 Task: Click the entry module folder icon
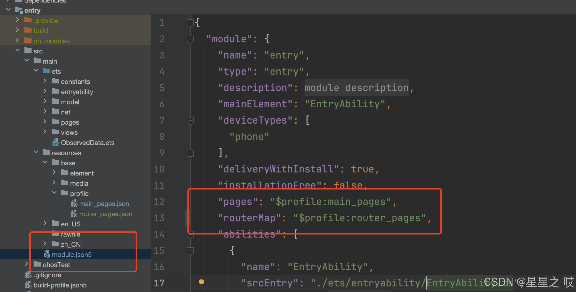click(x=19, y=10)
